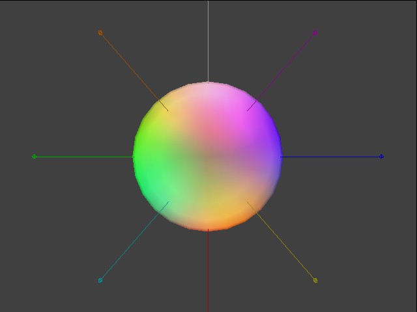Select the cyan diagonal light line
The height and width of the screenshot is (312, 417).
pos(134,242)
